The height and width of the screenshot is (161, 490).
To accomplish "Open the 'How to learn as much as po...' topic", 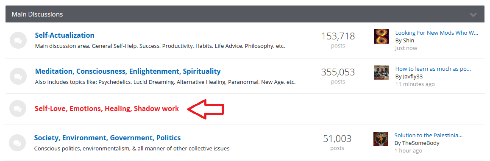I will coord(433,69).
